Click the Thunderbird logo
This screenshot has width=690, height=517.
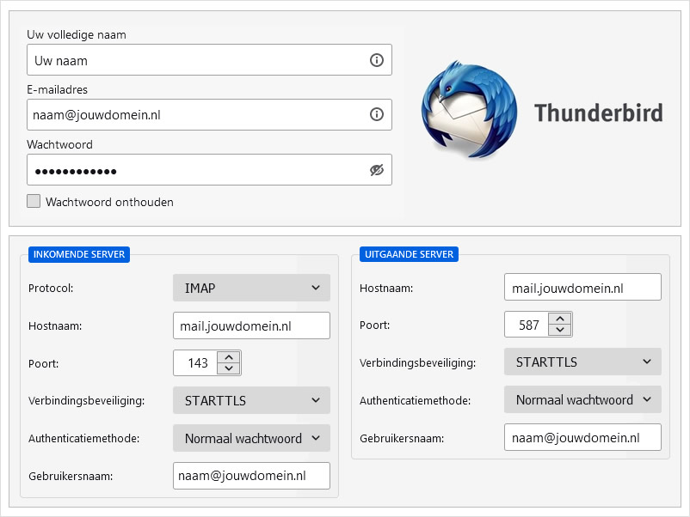pos(469,110)
